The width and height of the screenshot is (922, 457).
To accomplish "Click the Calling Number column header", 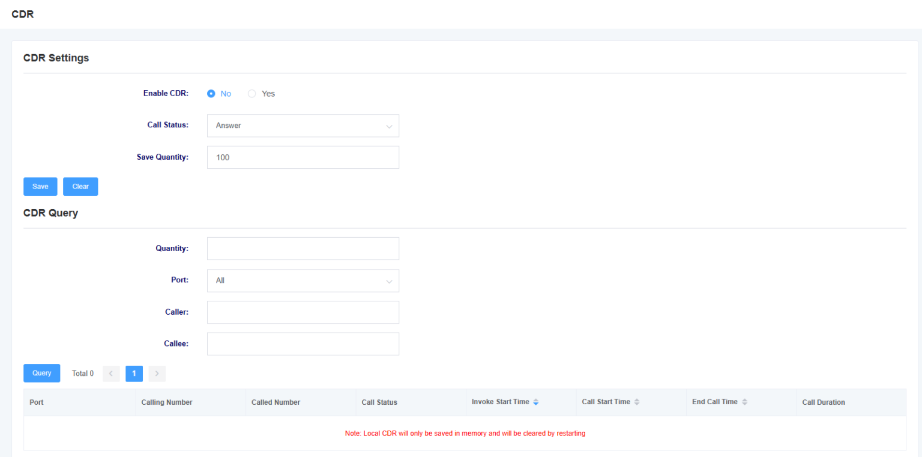I will pyautogui.click(x=166, y=402).
